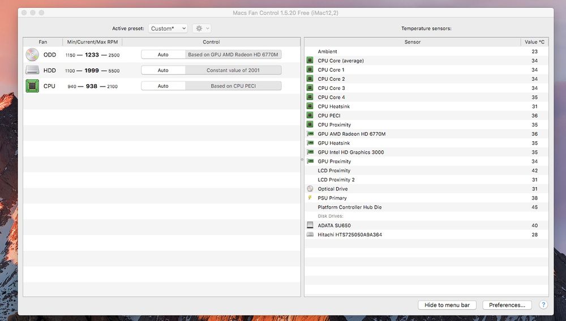Viewport: 566px width, 321px height.
Task: Click the CPU PECI sensor icon
Action: (x=310, y=115)
